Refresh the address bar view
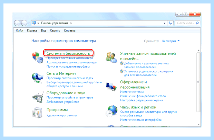 [170, 23]
